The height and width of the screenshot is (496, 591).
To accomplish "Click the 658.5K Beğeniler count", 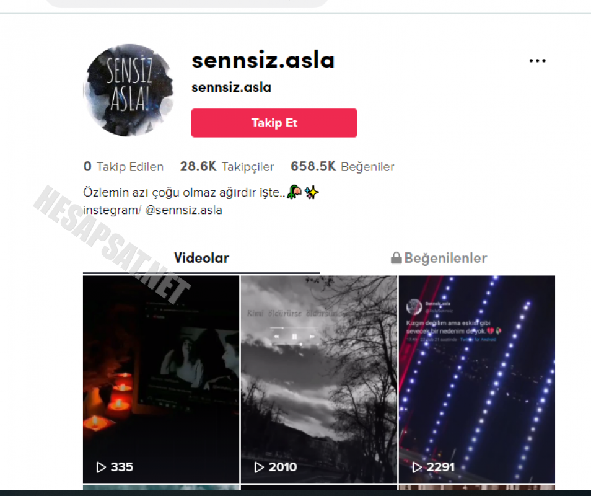I will 342,166.
